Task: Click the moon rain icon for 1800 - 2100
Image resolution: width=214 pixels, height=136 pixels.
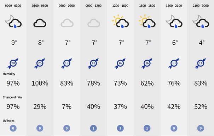Action: click(174, 21)
